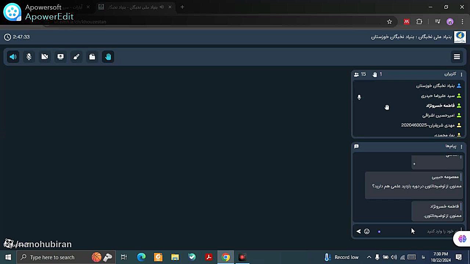Viewport: 470px width, 264px height.
Task: Open Task View on the taskbar
Action: (124, 257)
